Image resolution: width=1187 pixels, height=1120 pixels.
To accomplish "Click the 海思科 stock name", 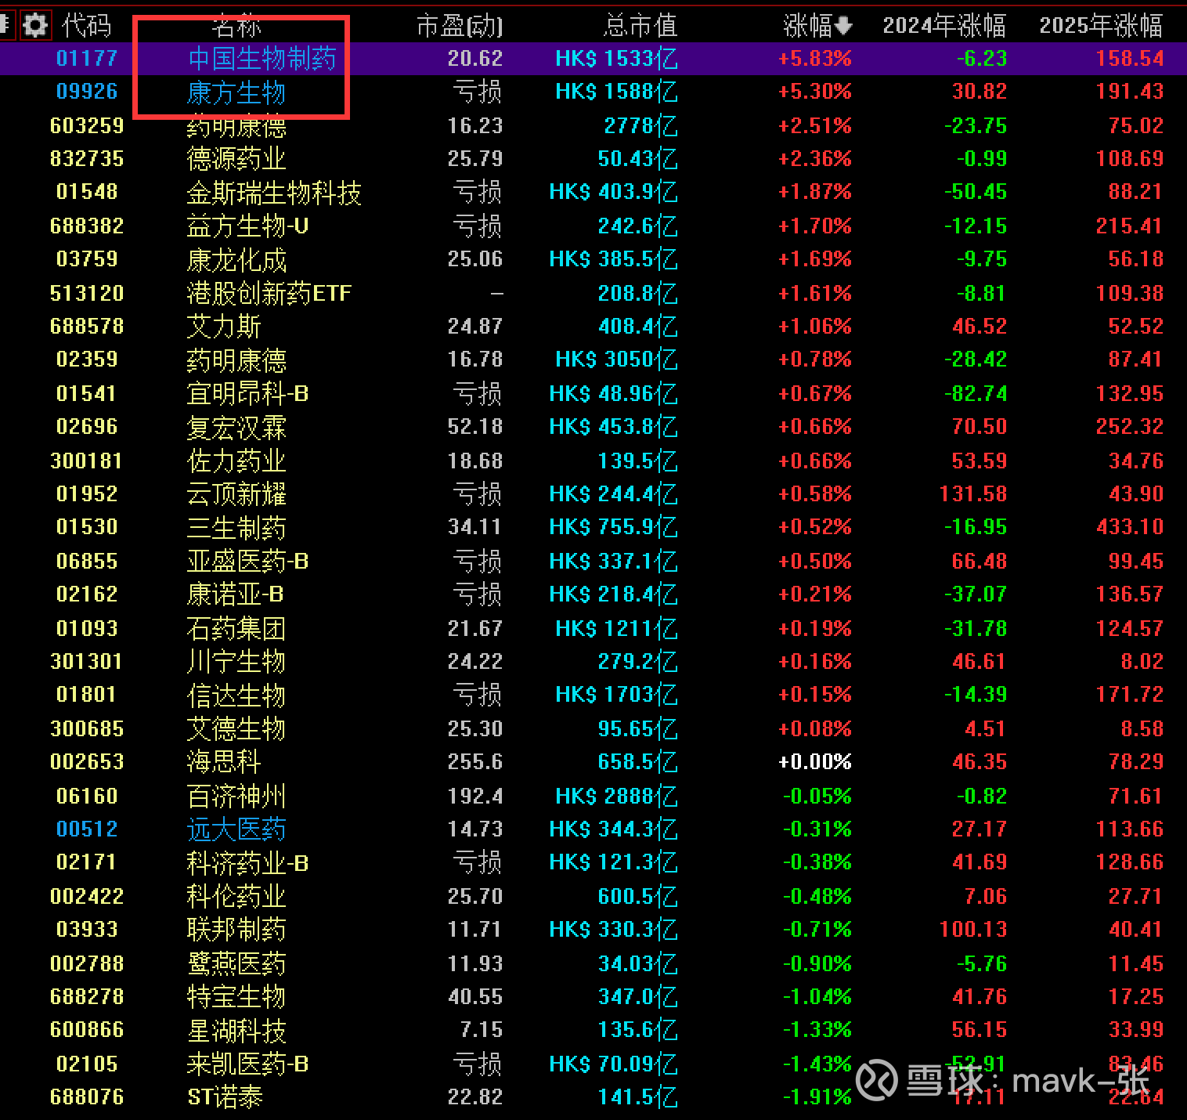I will [224, 762].
